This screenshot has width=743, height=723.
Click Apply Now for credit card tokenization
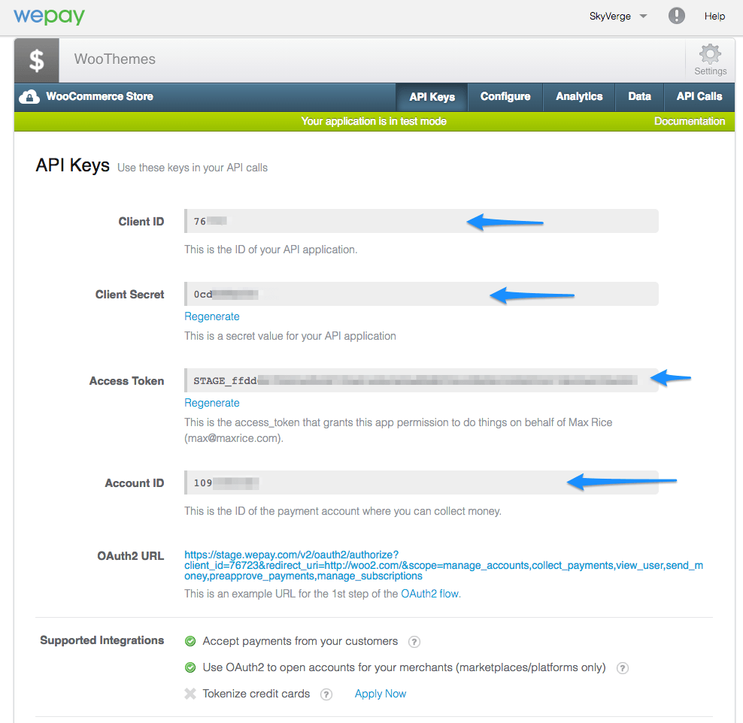click(x=380, y=694)
